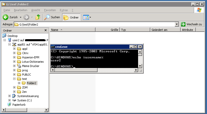Screen dimensions: 207x114
Task: Expand the System (C:) drive node
Action: 10,100
